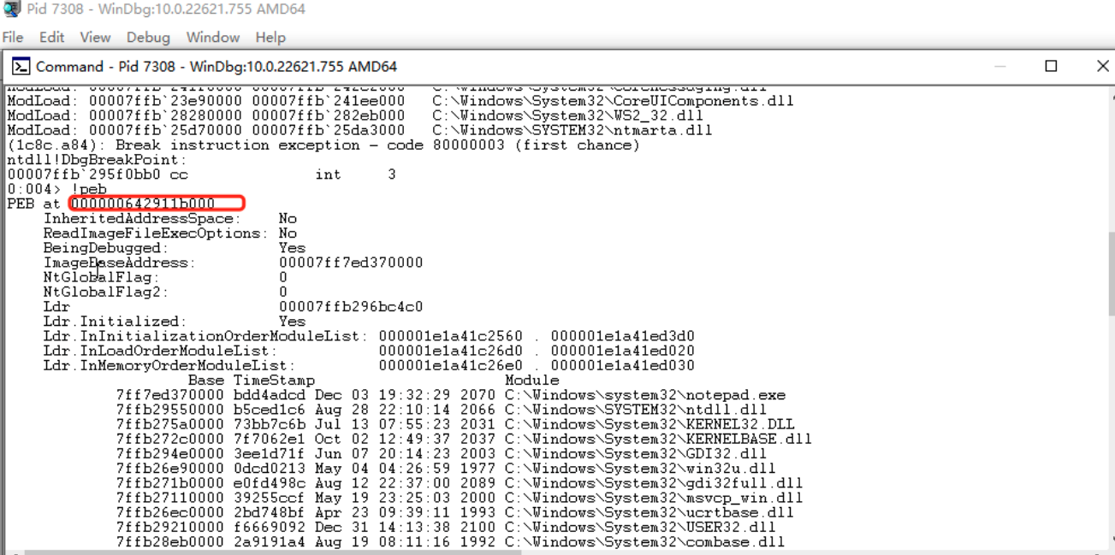Click the address 000001e1a41ed030
Viewport: 1115px width, 555px height.
tap(623, 366)
